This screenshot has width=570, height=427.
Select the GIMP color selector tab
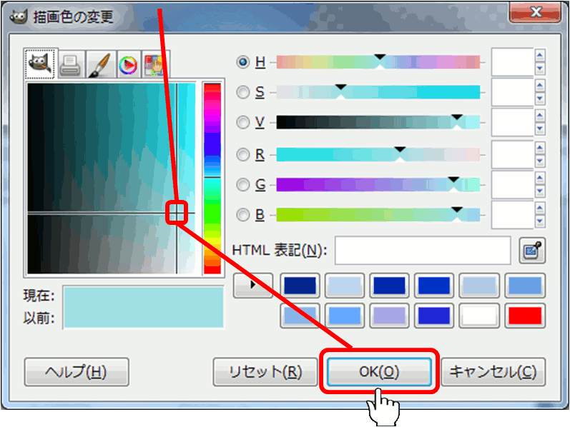40,65
